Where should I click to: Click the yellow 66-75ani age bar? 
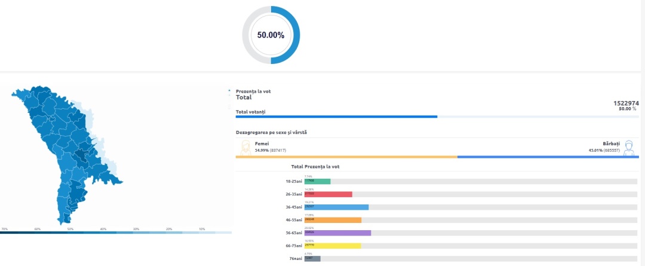333,246
